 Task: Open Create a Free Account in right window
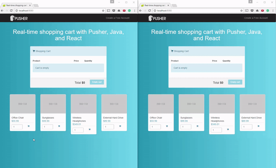[256, 18]
